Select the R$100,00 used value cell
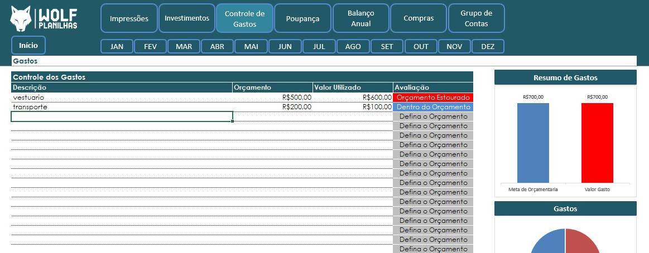 tap(353, 107)
